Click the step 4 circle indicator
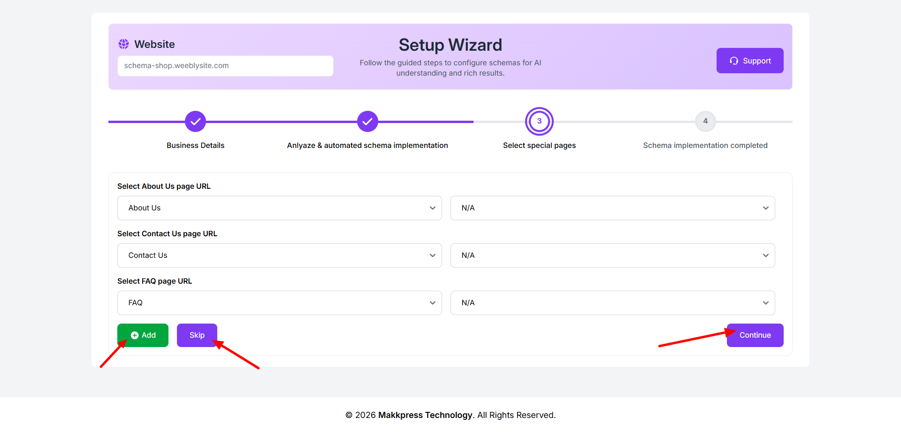The height and width of the screenshot is (433, 901). [705, 121]
